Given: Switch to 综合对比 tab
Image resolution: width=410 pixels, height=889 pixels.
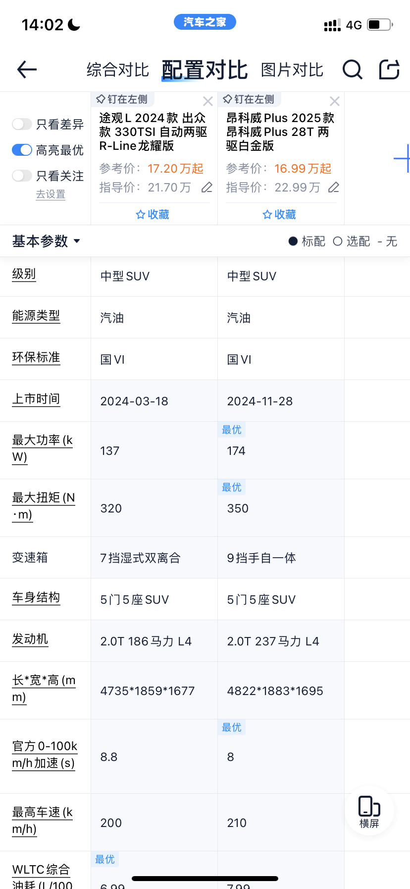Looking at the screenshot, I should pos(117,70).
